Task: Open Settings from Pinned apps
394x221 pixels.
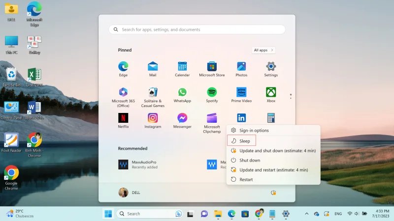Action: (x=271, y=69)
